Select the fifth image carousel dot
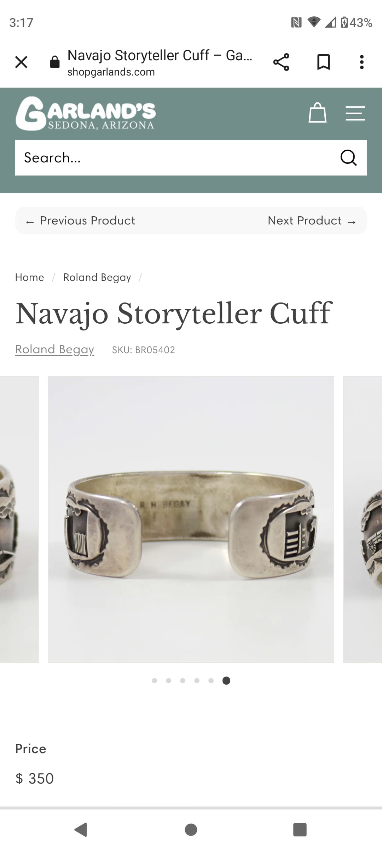The width and height of the screenshot is (382, 851). [211, 680]
